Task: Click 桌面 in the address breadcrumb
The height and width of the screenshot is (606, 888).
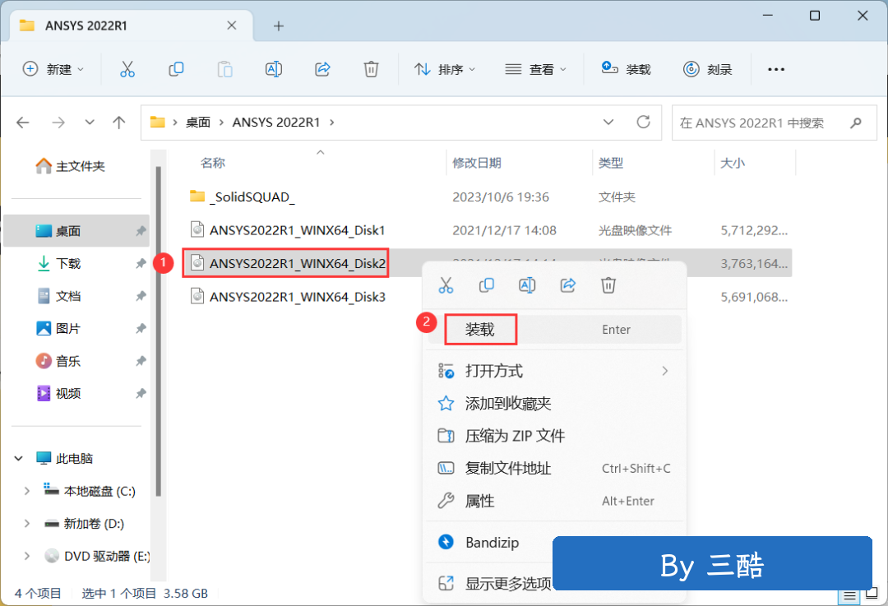Action: click(198, 123)
